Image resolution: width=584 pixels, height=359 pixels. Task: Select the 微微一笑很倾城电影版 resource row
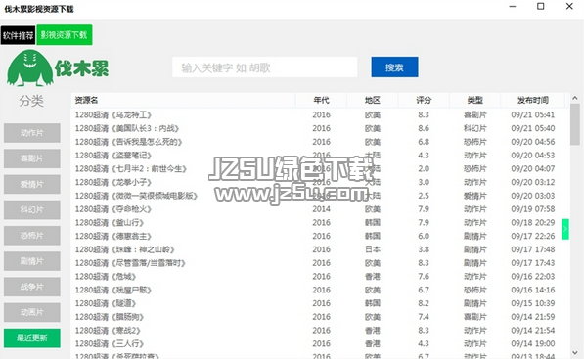click(x=320, y=196)
